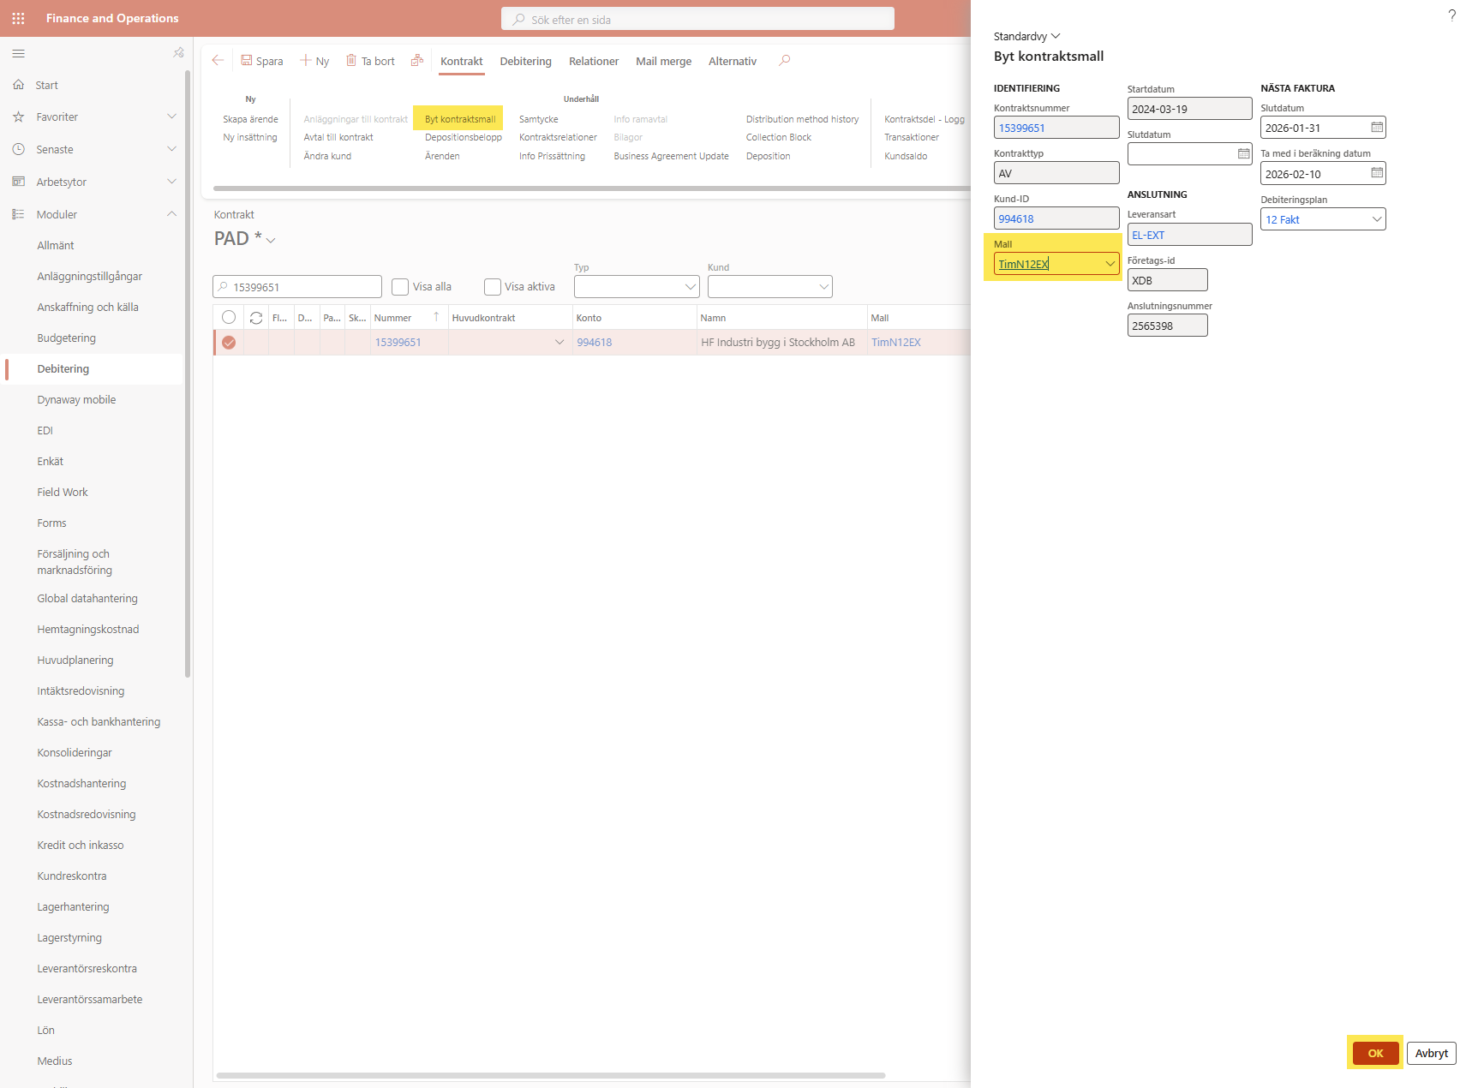Screen dimensions: 1472x1088
Task: Click the horizontal scrollbar under the grid
Action: tap(550, 1075)
